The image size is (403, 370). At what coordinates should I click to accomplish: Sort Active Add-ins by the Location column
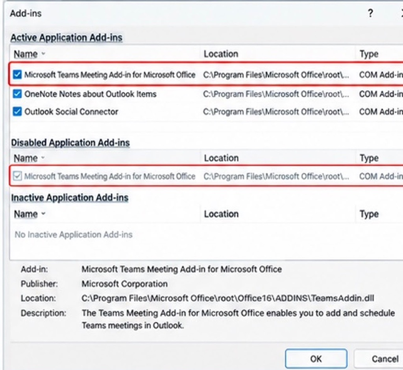pos(221,54)
